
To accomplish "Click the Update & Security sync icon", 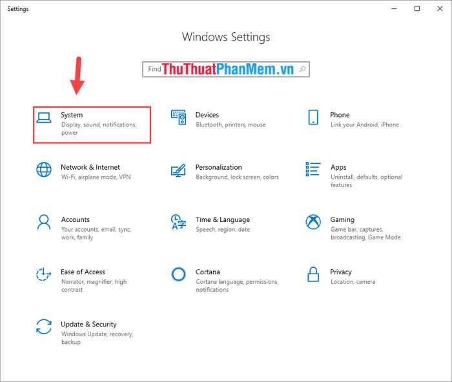I will click(44, 327).
